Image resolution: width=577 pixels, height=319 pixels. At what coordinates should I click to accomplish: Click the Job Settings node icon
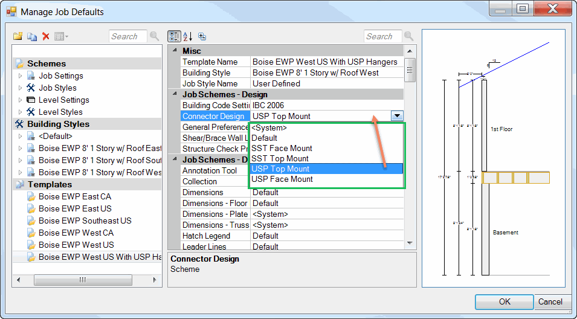(x=31, y=76)
